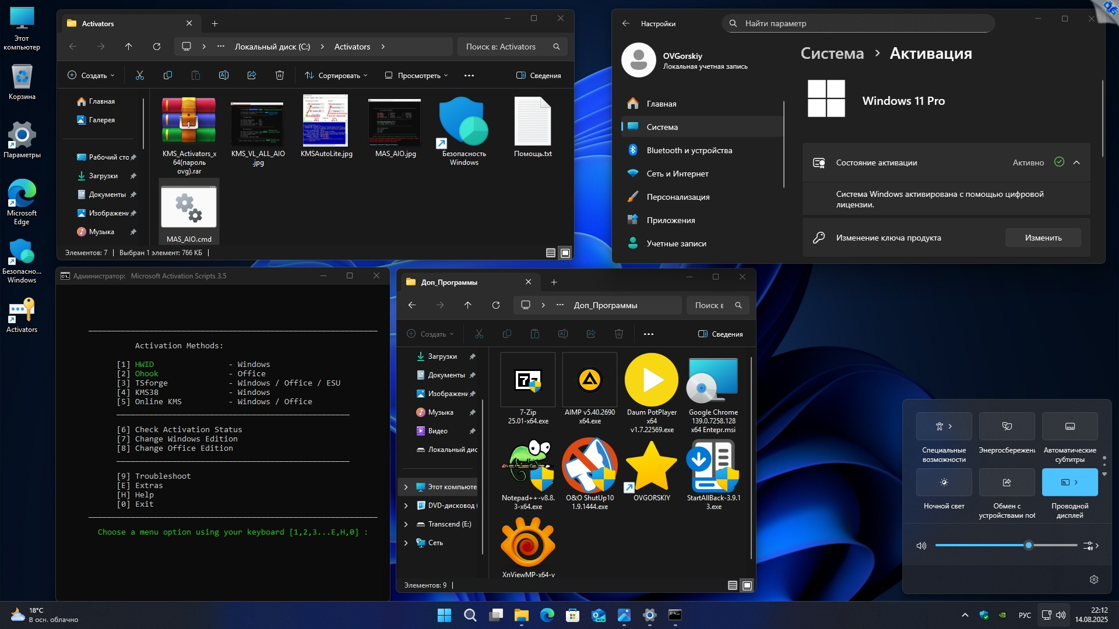Add new tab in Доп_Программы window
Screen dimensions: 1119x629
click(x=554, y=282)
